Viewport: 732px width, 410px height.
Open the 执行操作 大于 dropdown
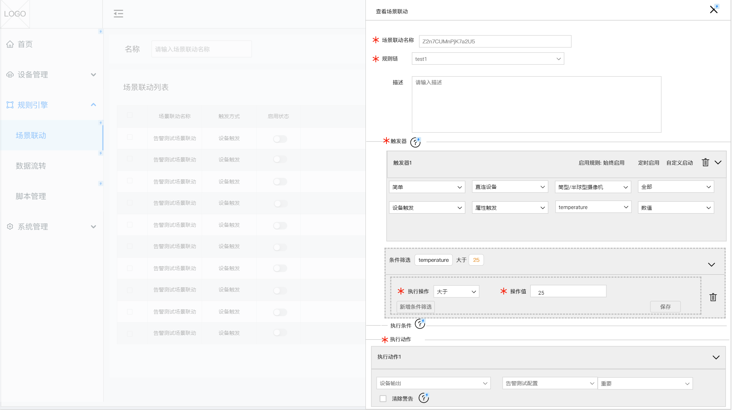point(456,292)
